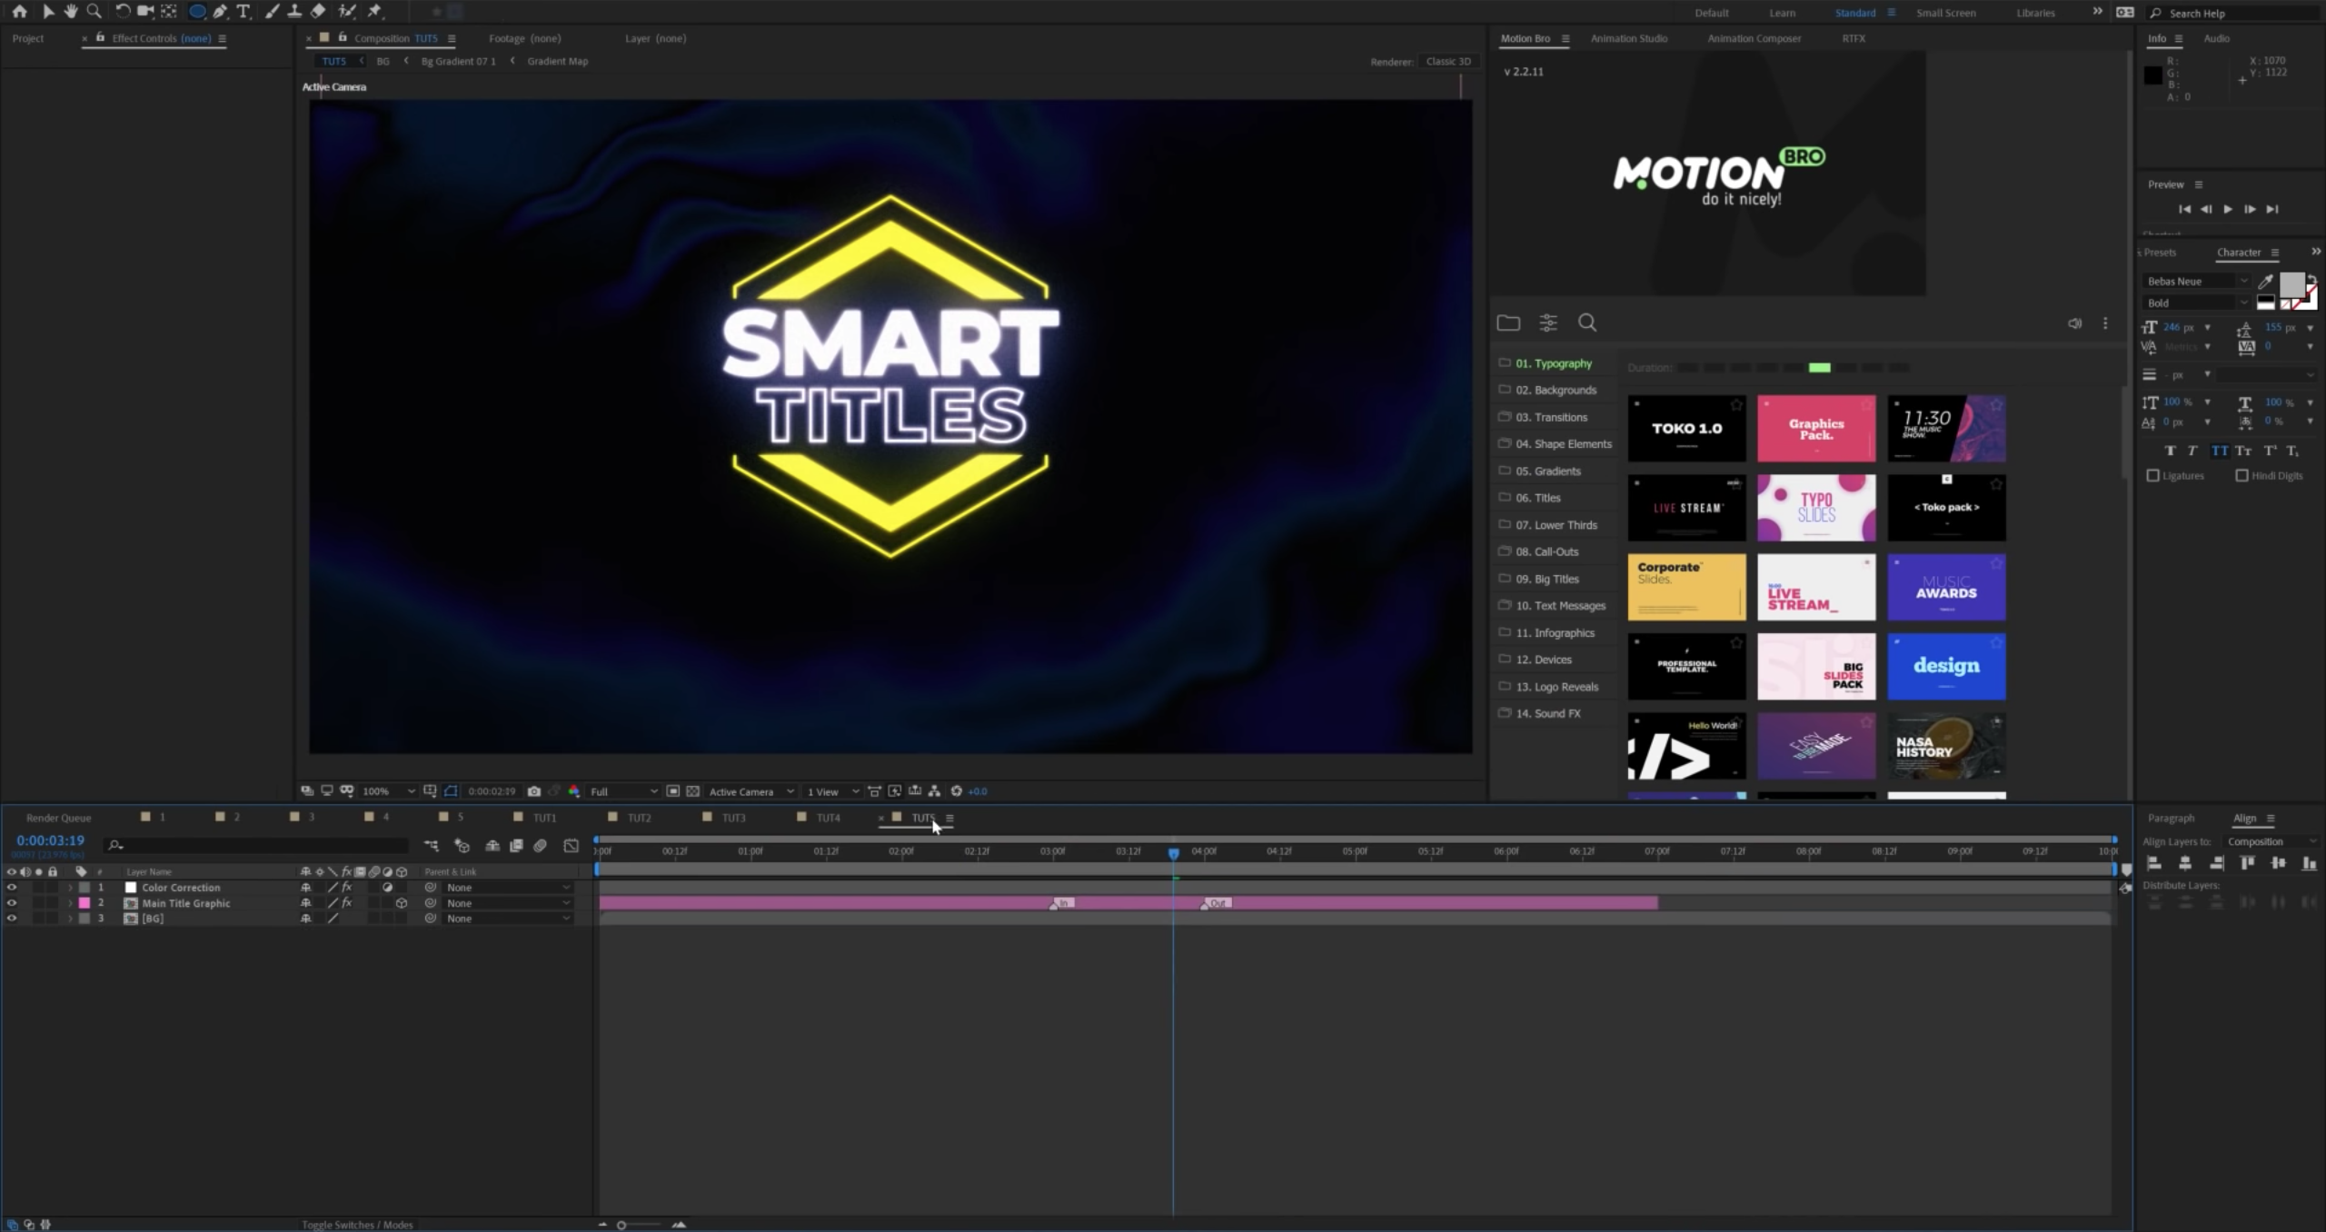Select the Small Screen workspace
The height and width of the screenshot is (1232, 2326).
(1945, 13)
